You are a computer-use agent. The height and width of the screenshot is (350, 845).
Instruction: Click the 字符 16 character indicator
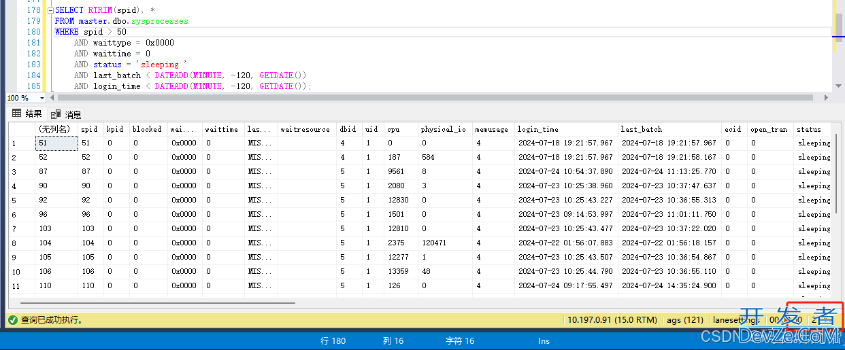(x=460, y=340)
